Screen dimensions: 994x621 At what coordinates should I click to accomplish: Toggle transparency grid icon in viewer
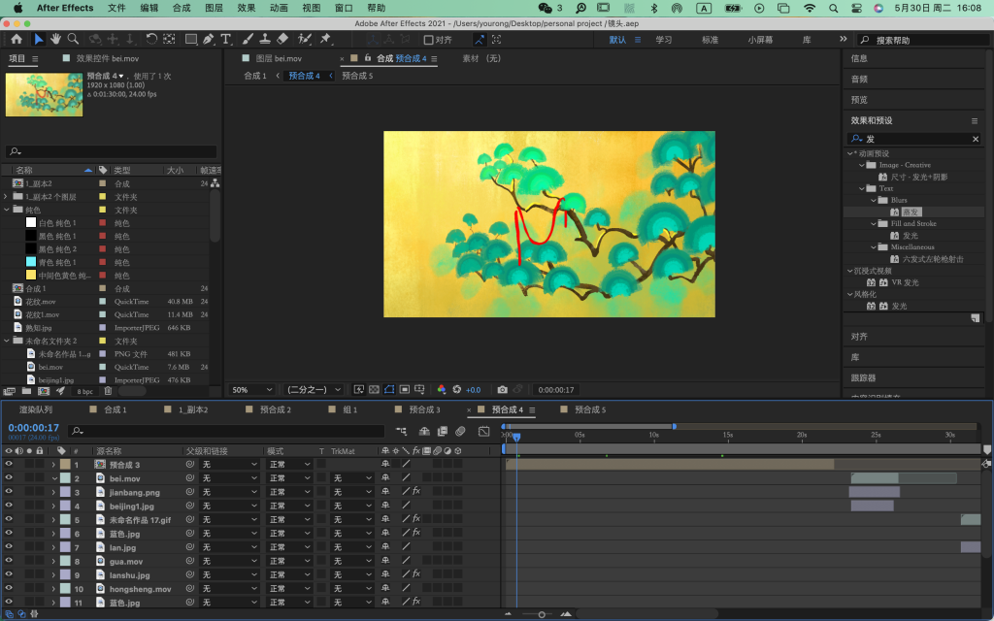[x=374, y=390]
